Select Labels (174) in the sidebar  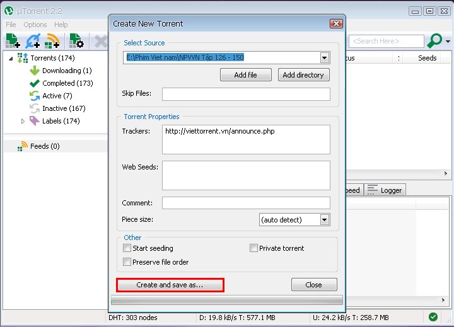[x=61, y=121]
